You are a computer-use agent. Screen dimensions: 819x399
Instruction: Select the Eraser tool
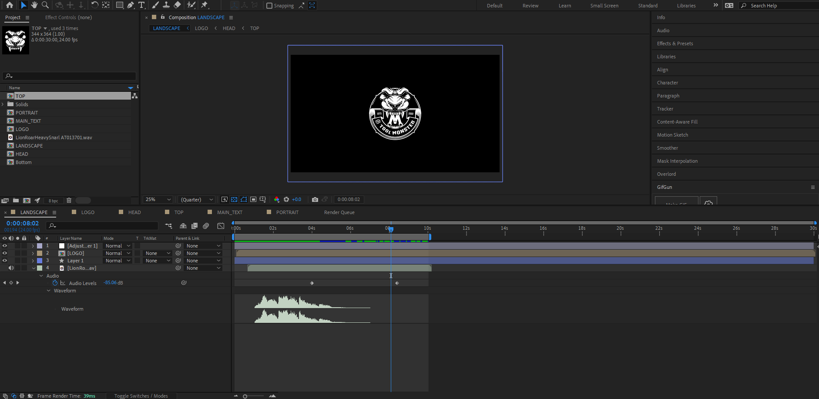tap(177, 5)
